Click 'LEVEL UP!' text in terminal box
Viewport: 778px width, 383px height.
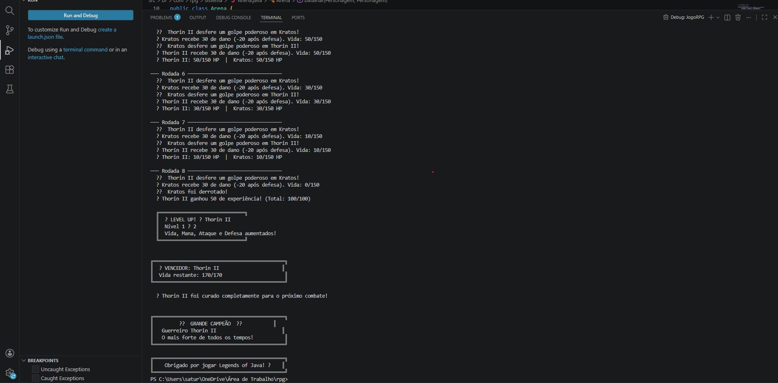(x=183, y=219)
